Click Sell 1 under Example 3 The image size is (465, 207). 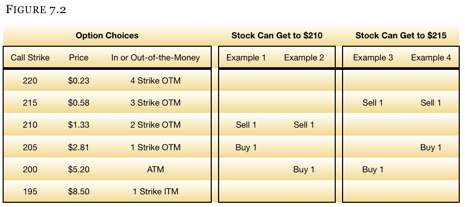373,102
